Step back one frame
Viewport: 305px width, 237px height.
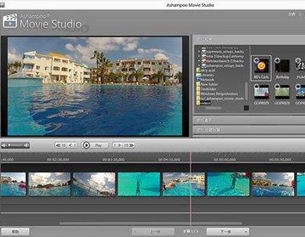click(x=72, y=146)
